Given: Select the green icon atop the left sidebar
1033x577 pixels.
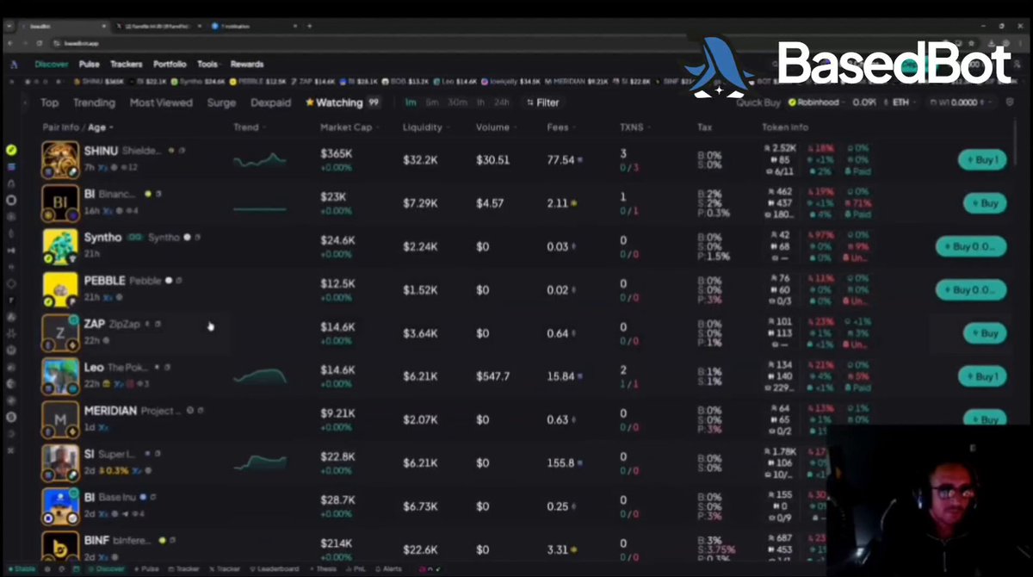Looking at the screenshot, I should click(11, 150).
